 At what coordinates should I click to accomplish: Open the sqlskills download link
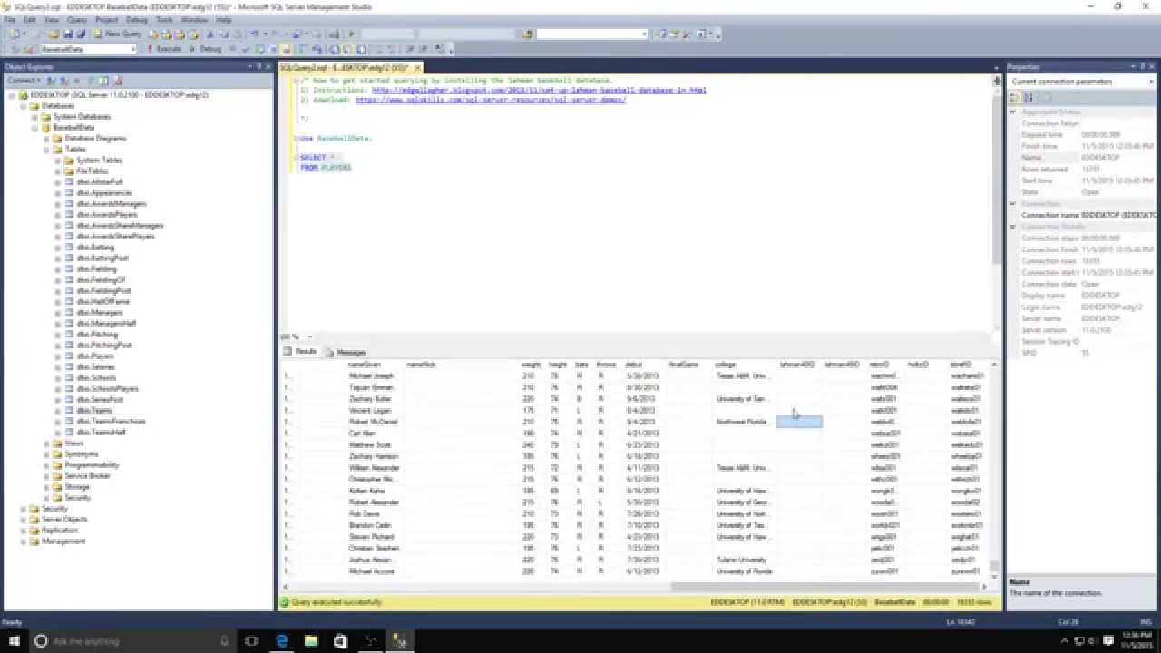point(490,100)
